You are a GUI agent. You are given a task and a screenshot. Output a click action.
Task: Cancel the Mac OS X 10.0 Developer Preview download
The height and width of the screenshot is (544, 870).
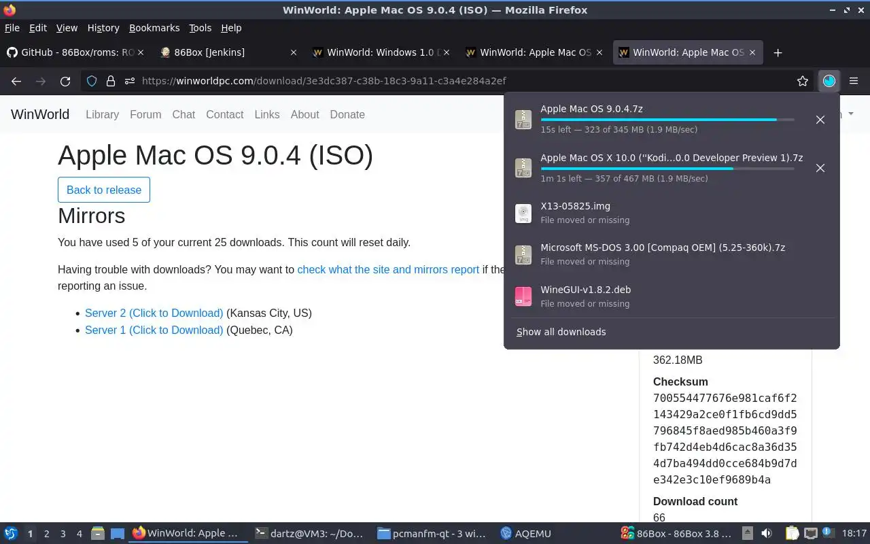(x=820, y=168)
